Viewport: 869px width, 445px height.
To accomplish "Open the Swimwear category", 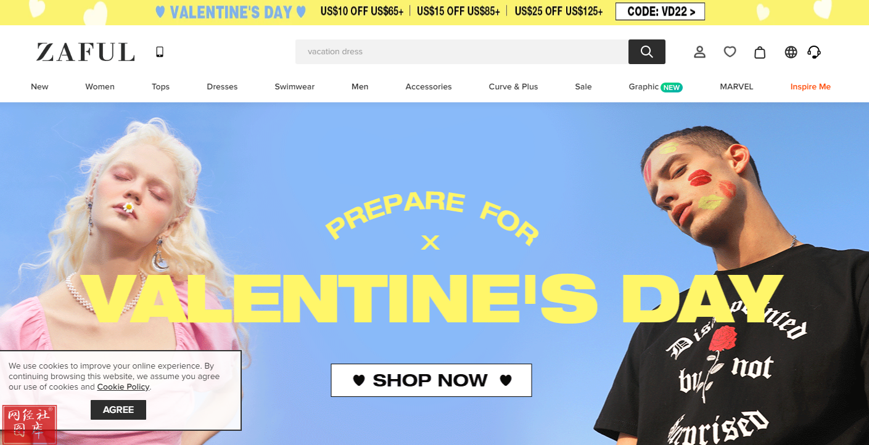I will tap(294, 87).
